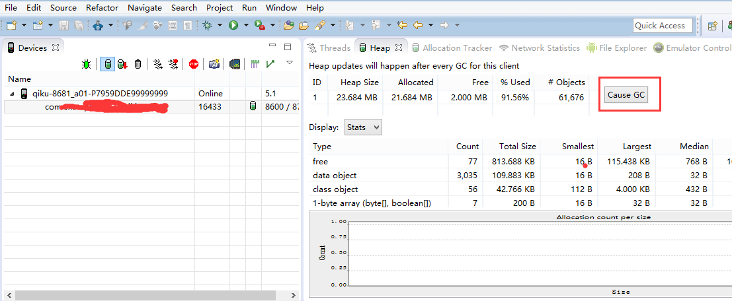Open the Devices view menu triangle
This screenshot has width=732, height=301.
[x=289, y=63]
